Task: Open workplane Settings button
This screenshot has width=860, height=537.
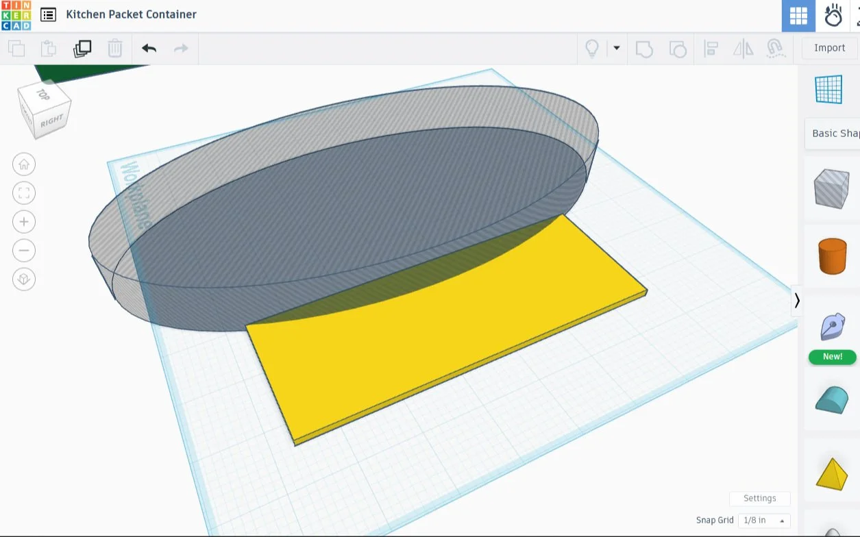Action: pyautogui.click(x=759, y=499)
